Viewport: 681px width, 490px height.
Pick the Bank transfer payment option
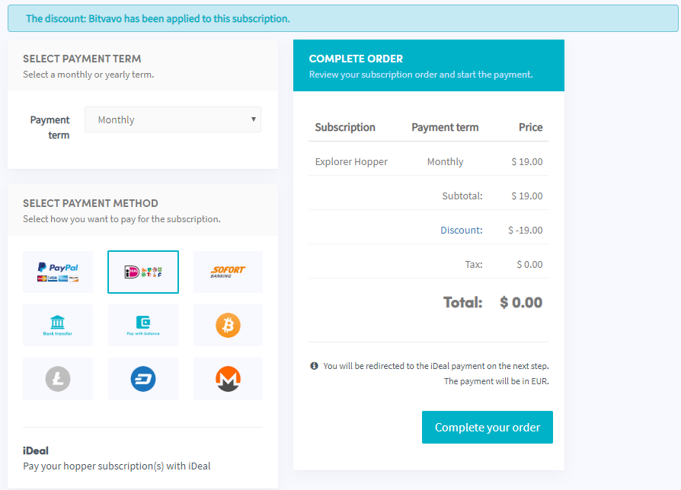(58, 325)
